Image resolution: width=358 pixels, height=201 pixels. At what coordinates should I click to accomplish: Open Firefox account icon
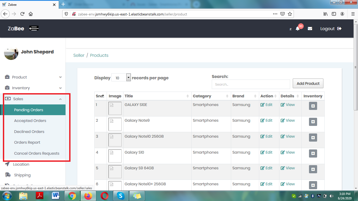coord(342,14)
